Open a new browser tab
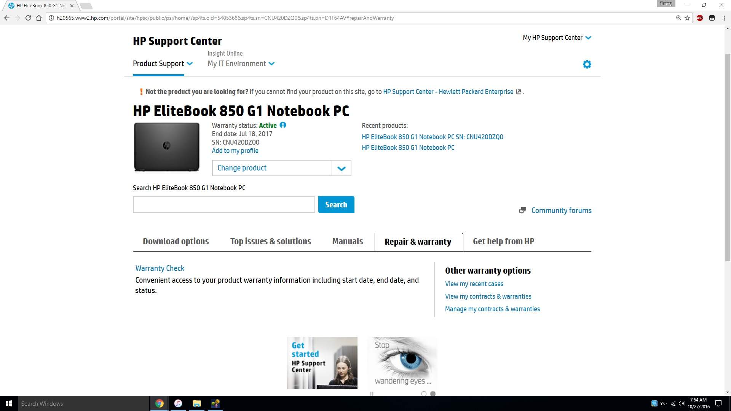 86,6
